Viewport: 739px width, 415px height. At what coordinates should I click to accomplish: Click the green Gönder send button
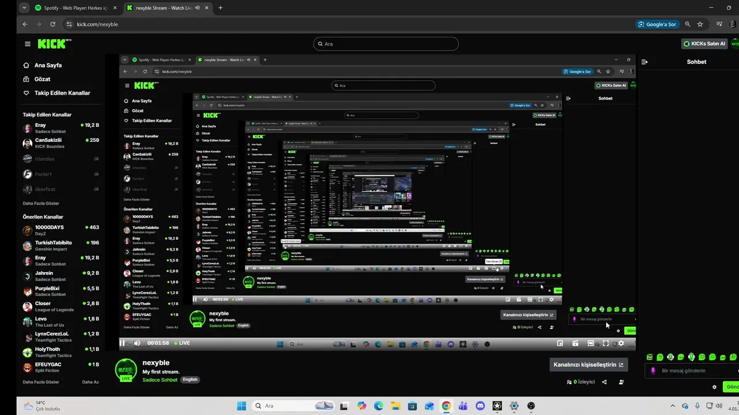731,387
